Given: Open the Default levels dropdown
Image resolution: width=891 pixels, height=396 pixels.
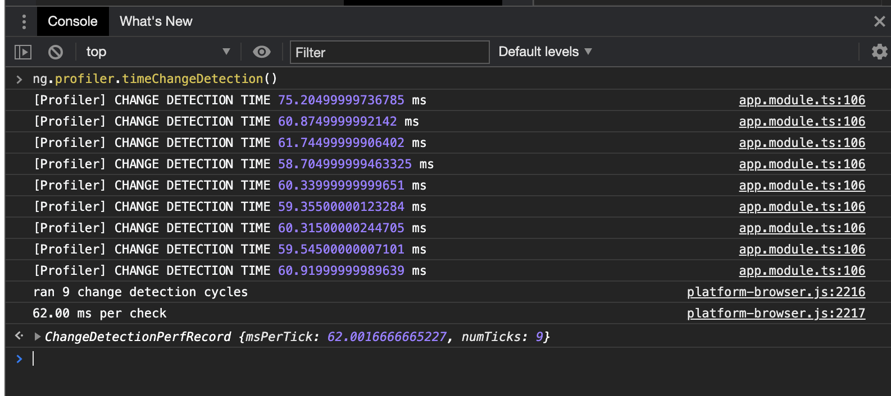Looking at the screenshot, I should [545, 52].
